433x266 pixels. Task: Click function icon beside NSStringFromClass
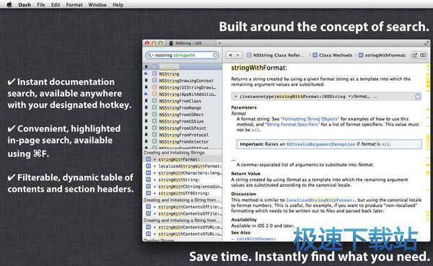[154, 101]
